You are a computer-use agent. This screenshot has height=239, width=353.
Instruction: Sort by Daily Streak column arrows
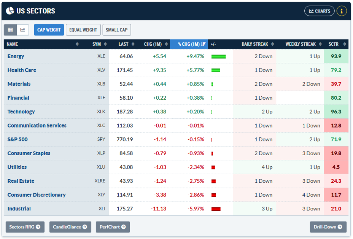pyautogui.click(x=273, y=44)
